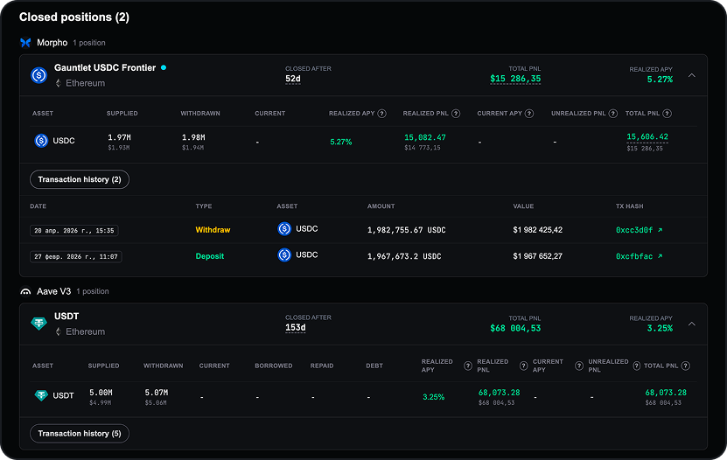Click the 5.27% realized APY in Morpho header
Viewport: 727px width, 460px height.
pos(660,80)
